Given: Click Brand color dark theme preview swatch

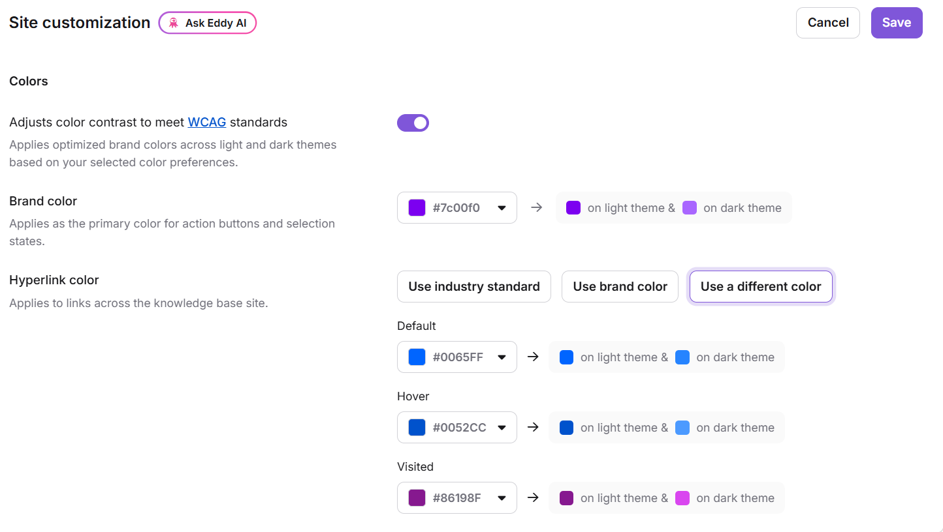Looking at the screenshot, I should 690,208.
